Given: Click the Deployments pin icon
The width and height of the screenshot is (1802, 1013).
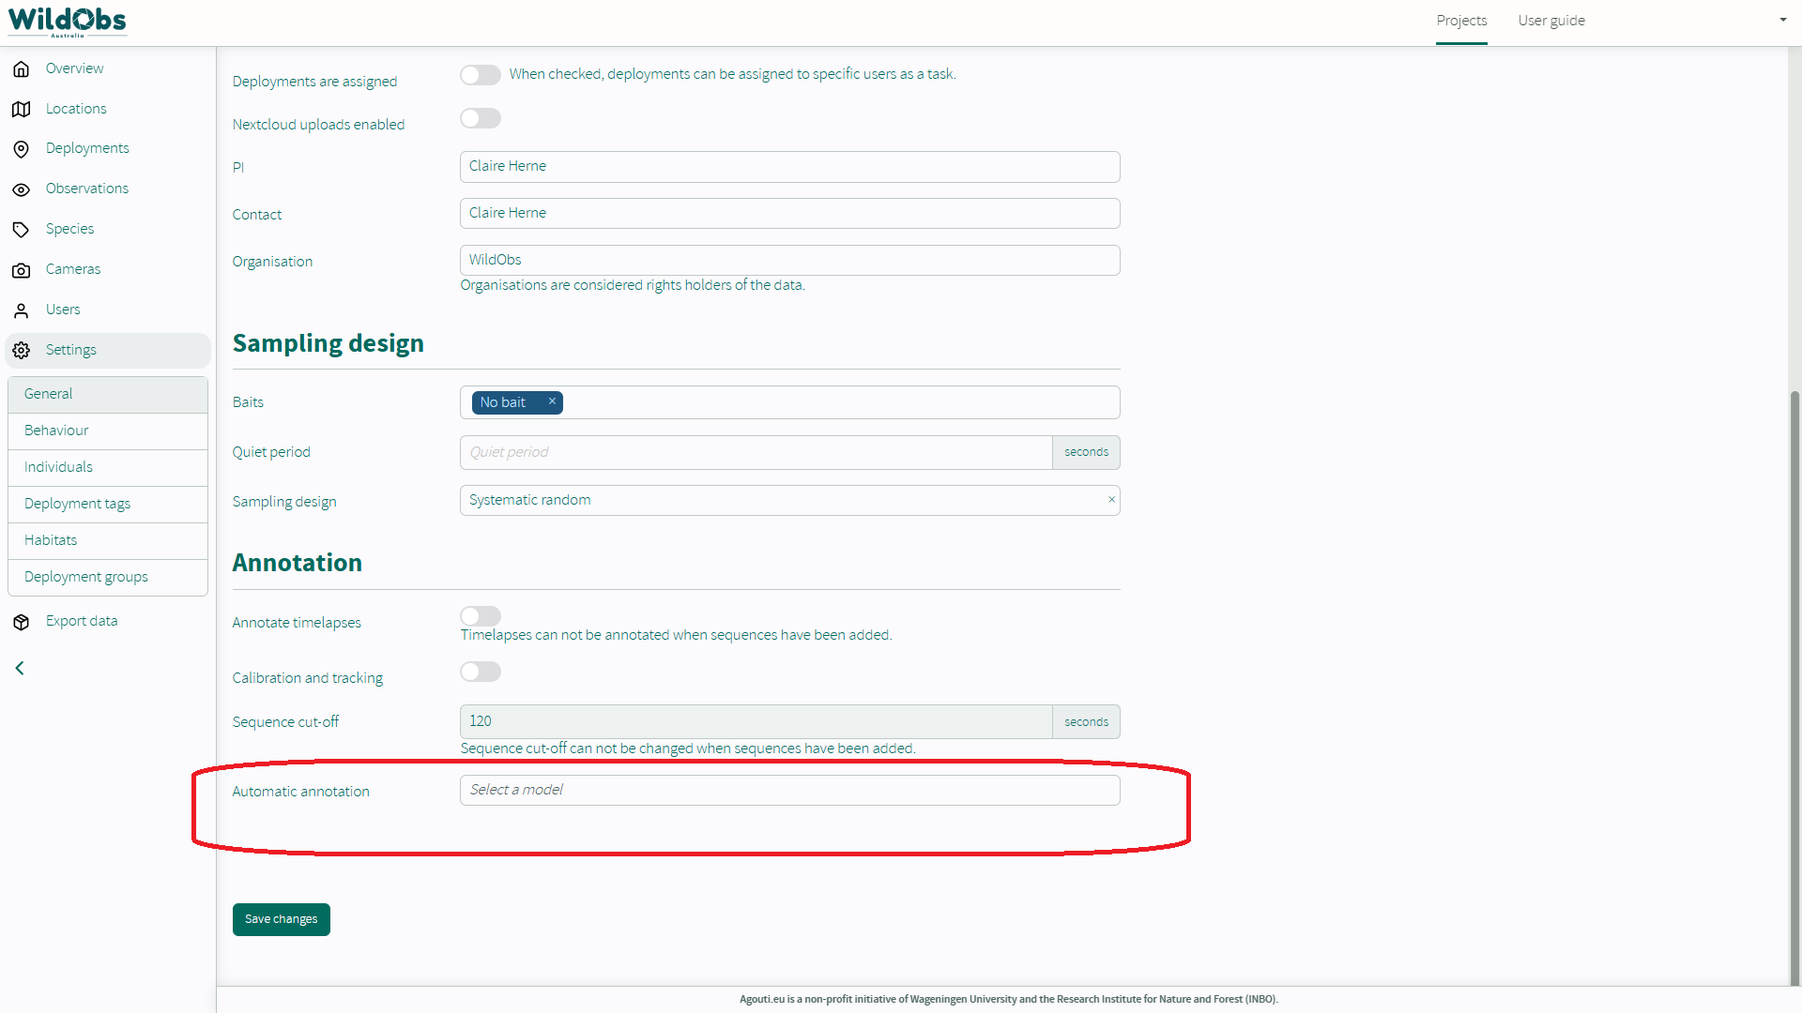Looking at the screenshot, I should pyautogui.click(x=21, y=149).
